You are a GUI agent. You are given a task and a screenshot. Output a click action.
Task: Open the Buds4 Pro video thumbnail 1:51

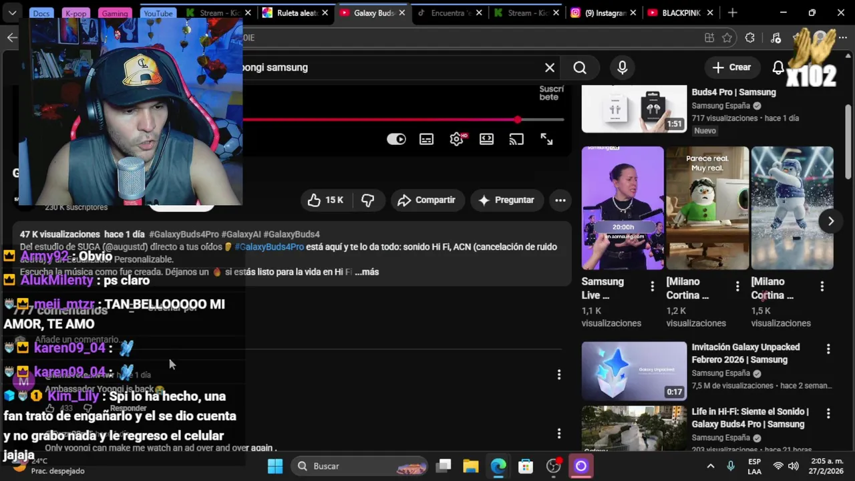click(634, 109)
